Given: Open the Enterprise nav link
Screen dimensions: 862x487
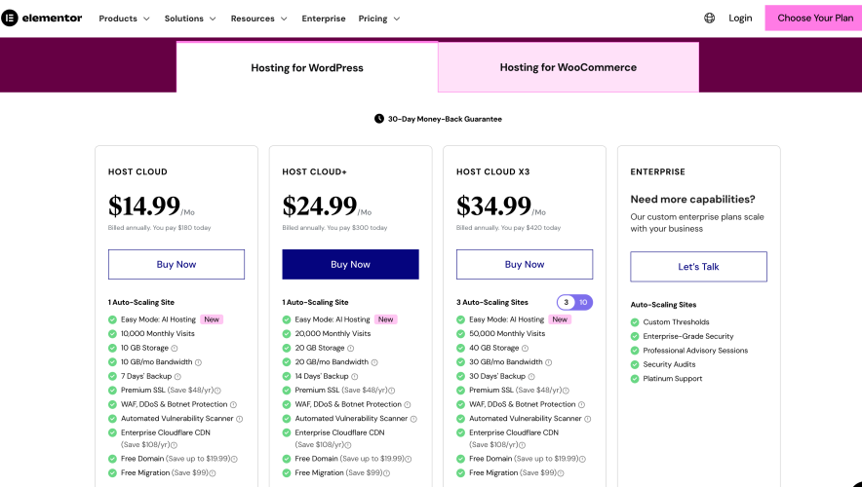Looking at the screenshot, I should (324, 19).
